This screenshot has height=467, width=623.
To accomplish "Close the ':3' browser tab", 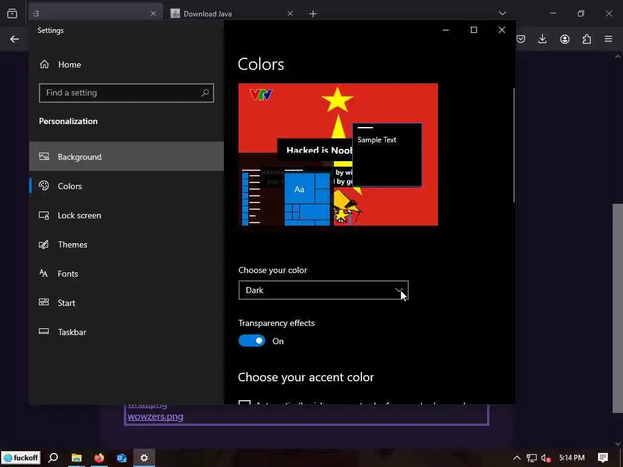I will pyautogui.click(x=153, y=13).
